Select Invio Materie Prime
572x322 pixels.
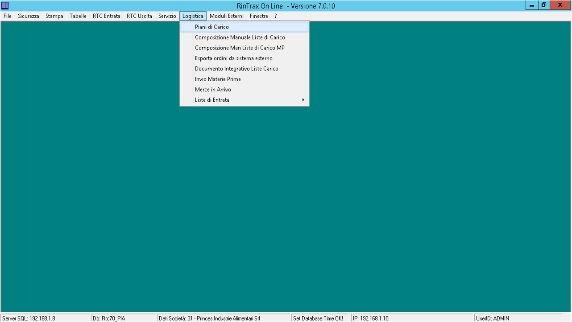point(245,79)
